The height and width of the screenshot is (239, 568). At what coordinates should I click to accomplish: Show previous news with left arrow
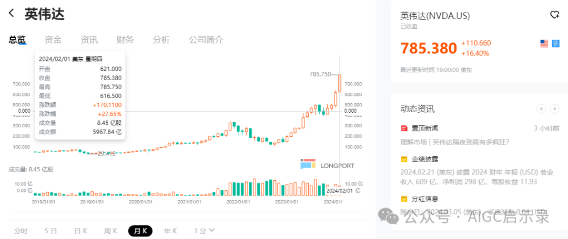tap(541, 108)
